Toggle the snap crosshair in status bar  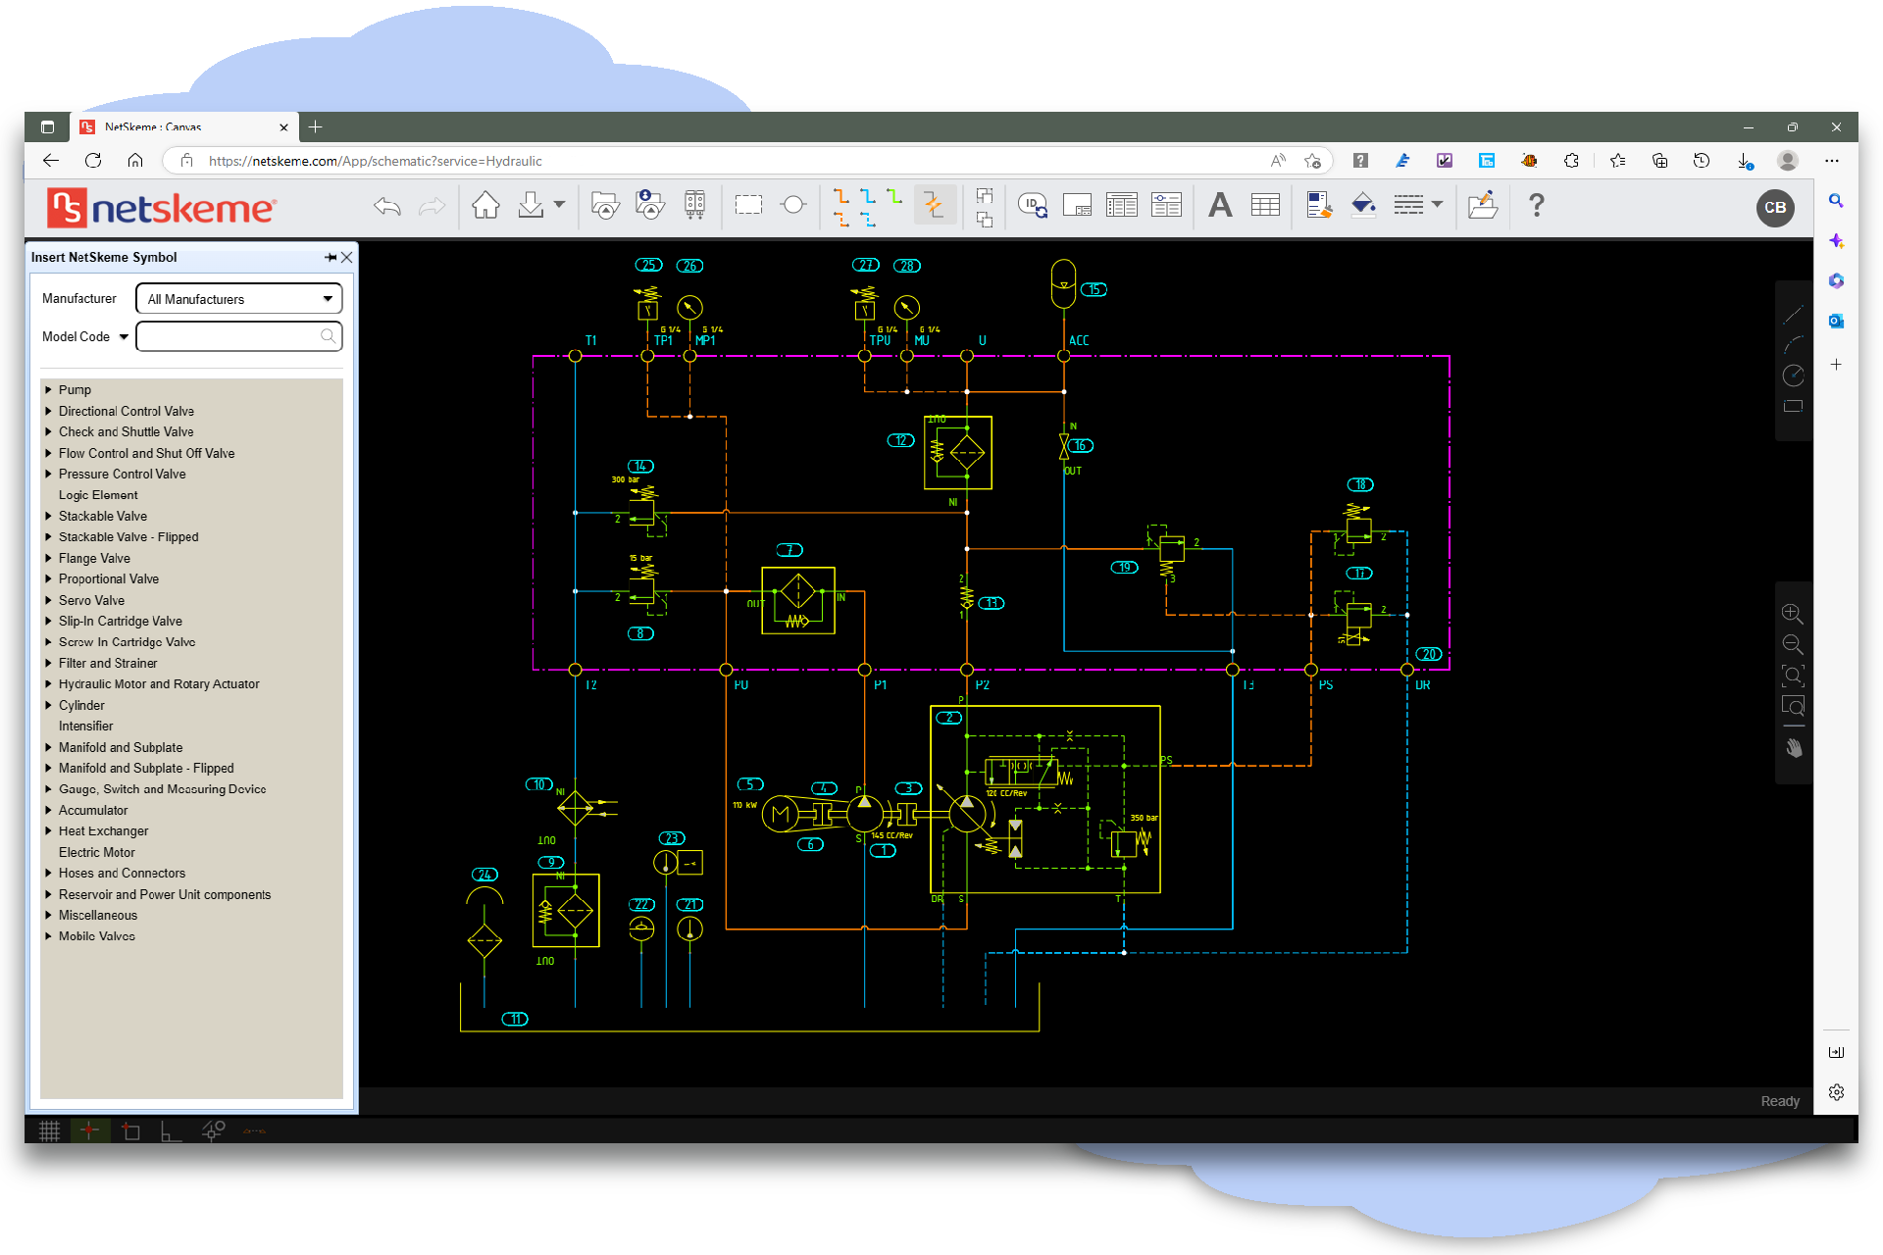coord(89,1130)
